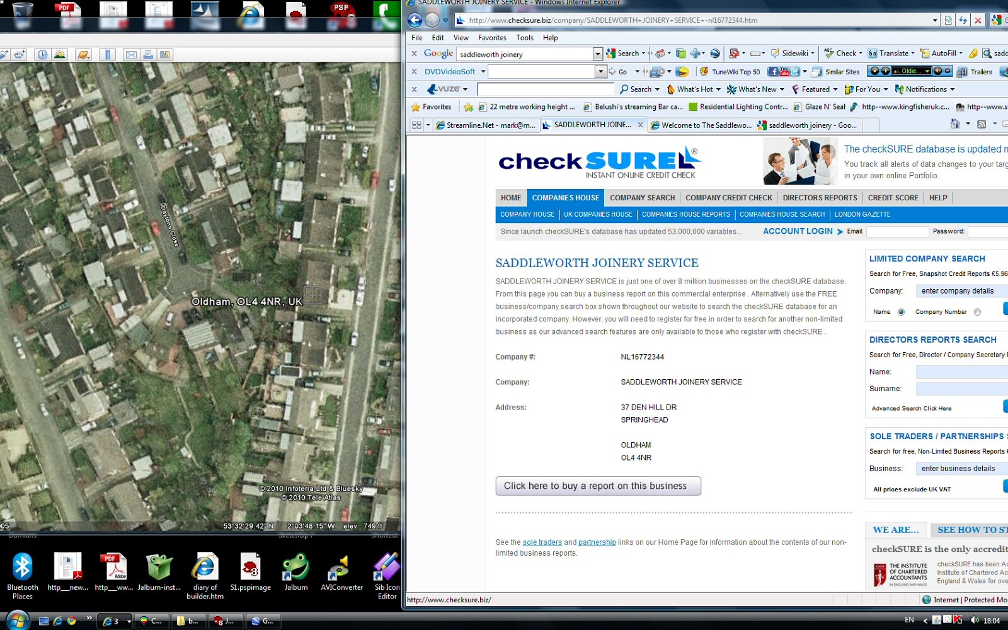Click the buy a report button

click(598, 486)
